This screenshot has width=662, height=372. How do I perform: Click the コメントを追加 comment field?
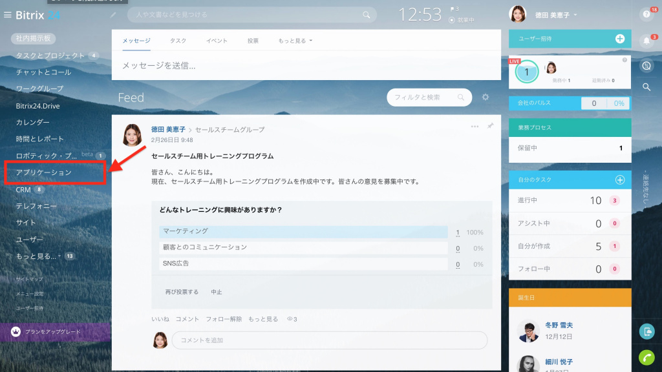point(329,340)
